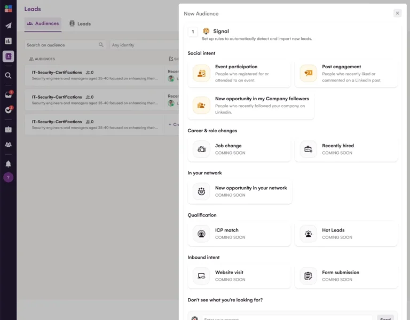Close the New Audience panel
410x320 pixels.
pos(397,13)
